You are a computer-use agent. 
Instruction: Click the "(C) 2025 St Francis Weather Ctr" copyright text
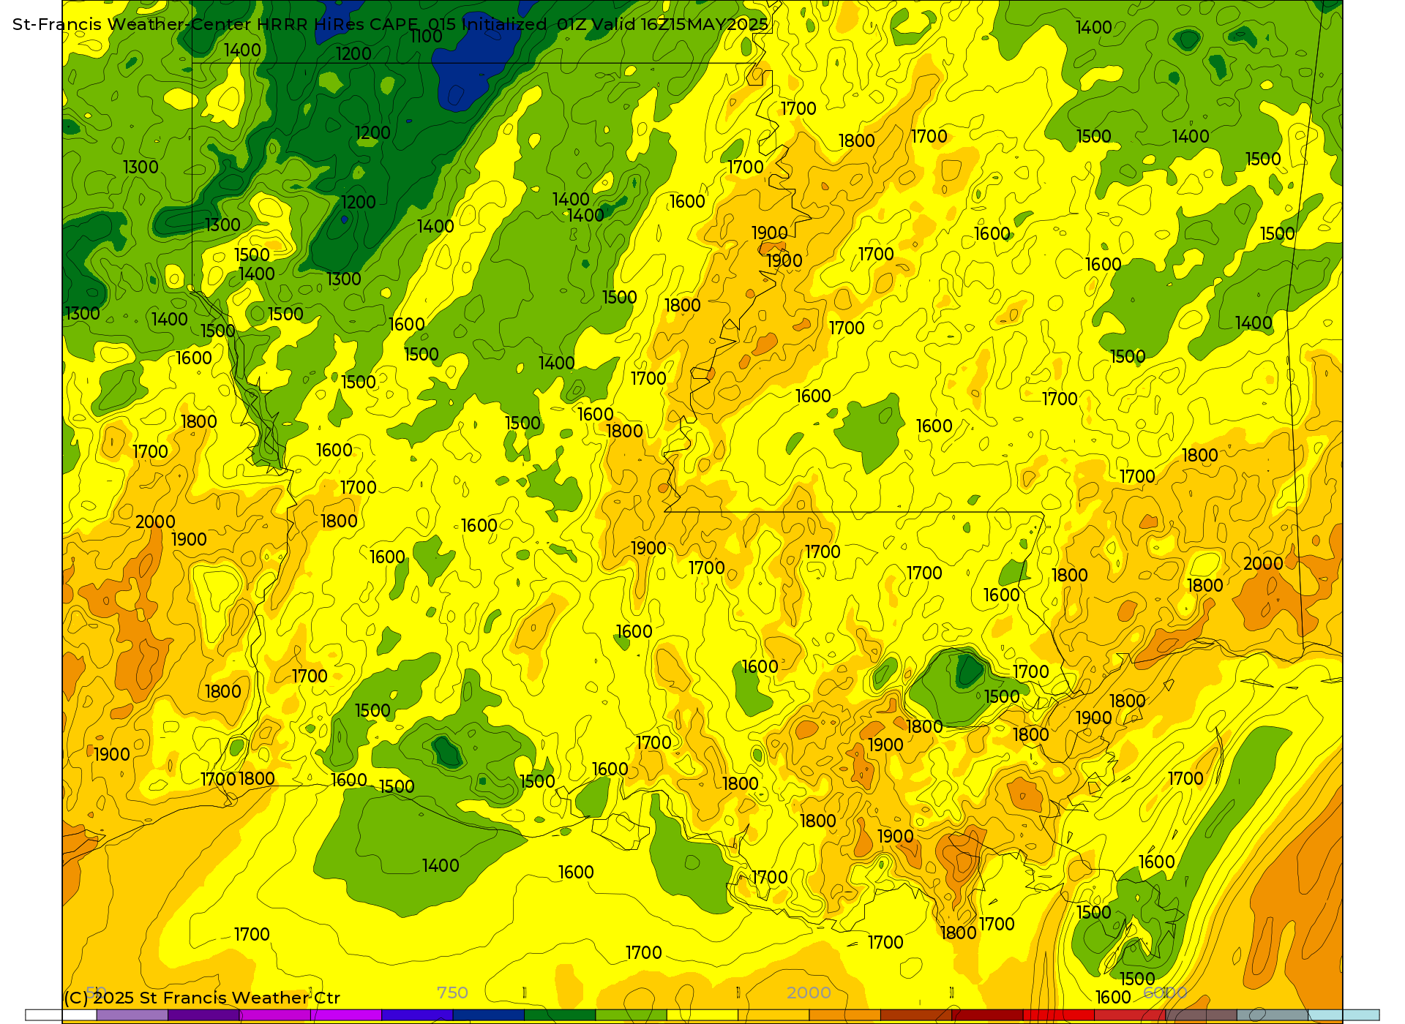[x=202, y=998]
